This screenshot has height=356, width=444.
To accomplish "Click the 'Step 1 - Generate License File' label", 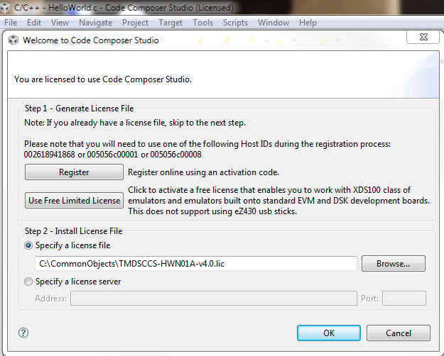I will (79, 109).
